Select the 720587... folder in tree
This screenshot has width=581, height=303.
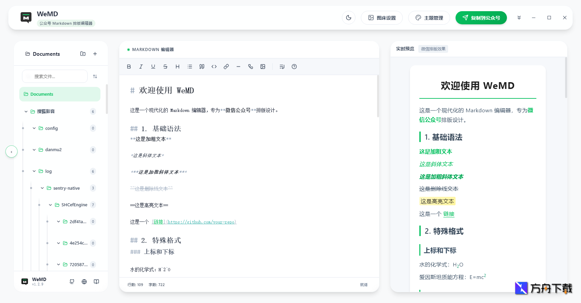[x=76, y=264]
